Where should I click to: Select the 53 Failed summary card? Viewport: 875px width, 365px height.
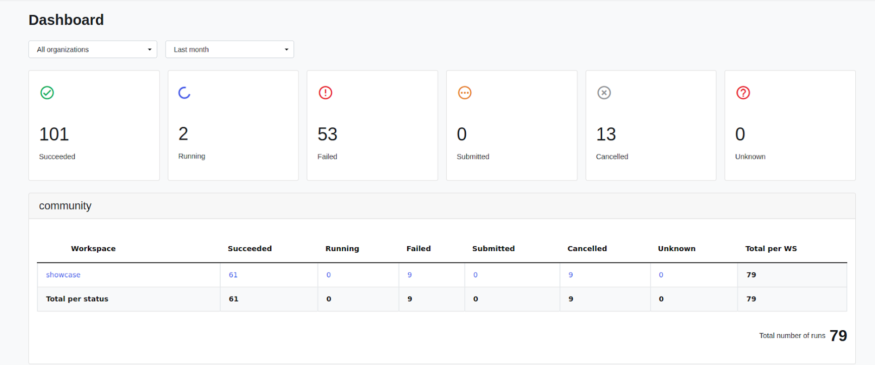click(372, 125)
